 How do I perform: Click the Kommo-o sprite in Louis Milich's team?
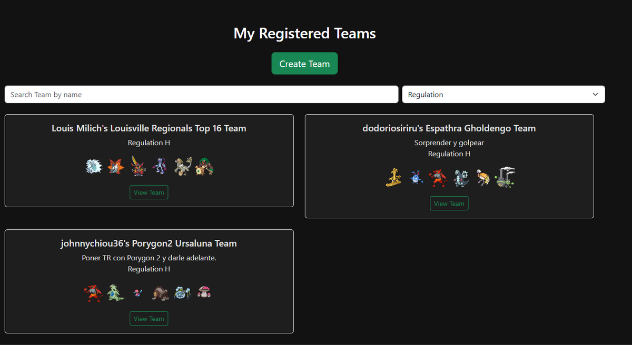pos(183,166)
